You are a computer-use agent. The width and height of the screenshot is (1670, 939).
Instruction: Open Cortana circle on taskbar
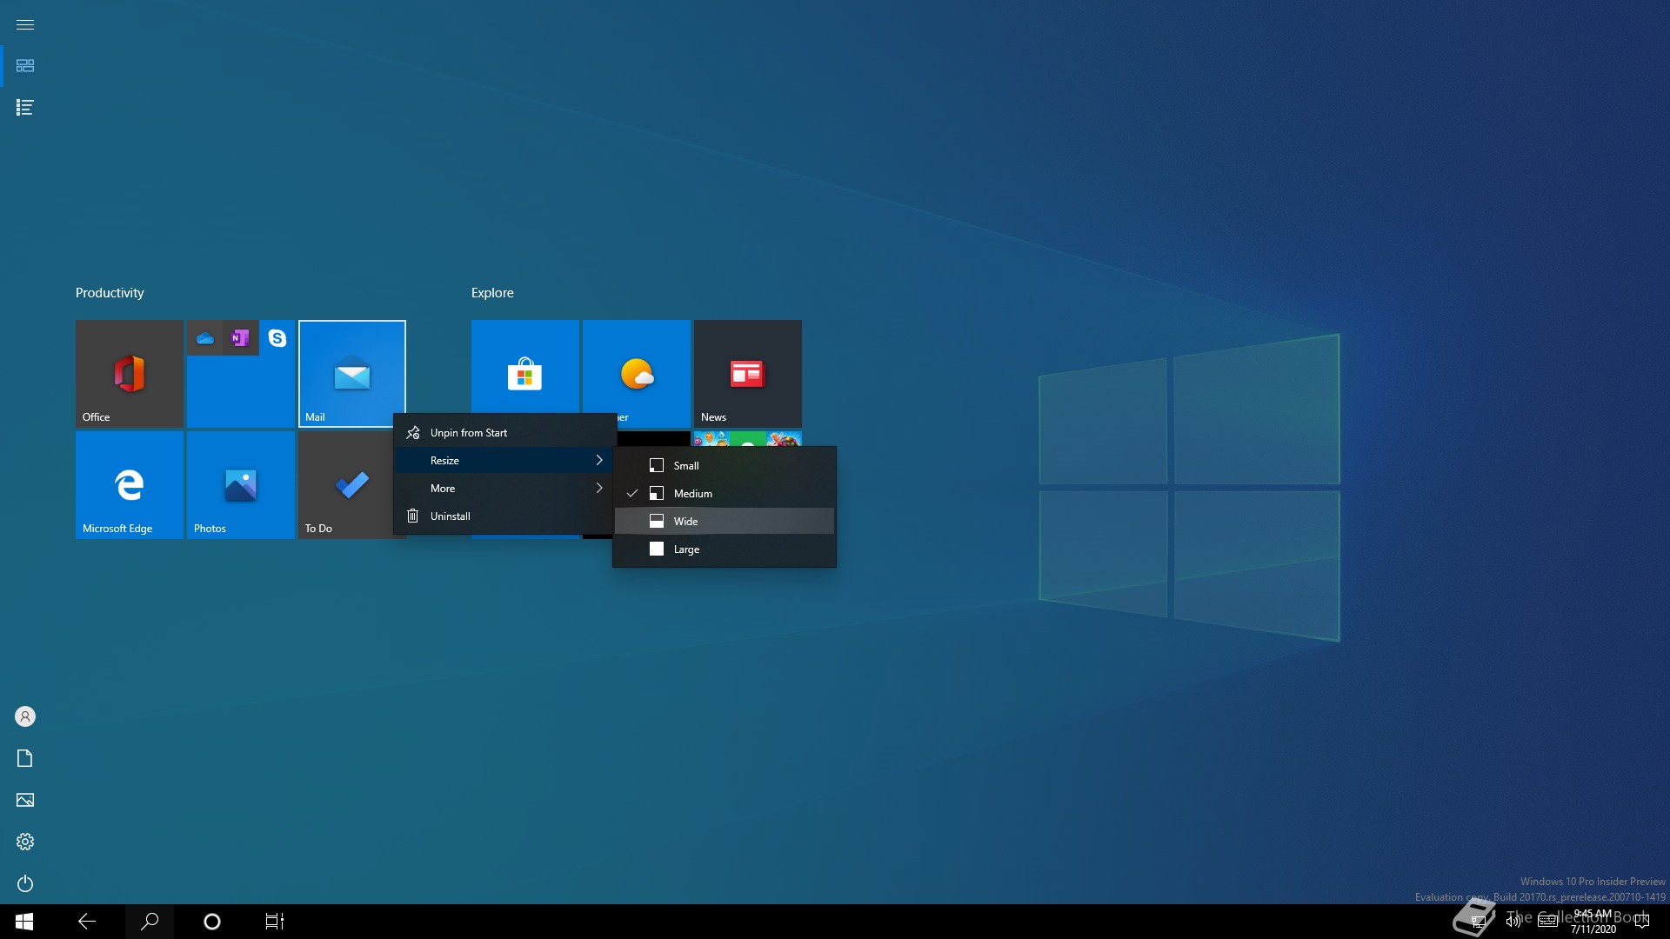[212, 922]
